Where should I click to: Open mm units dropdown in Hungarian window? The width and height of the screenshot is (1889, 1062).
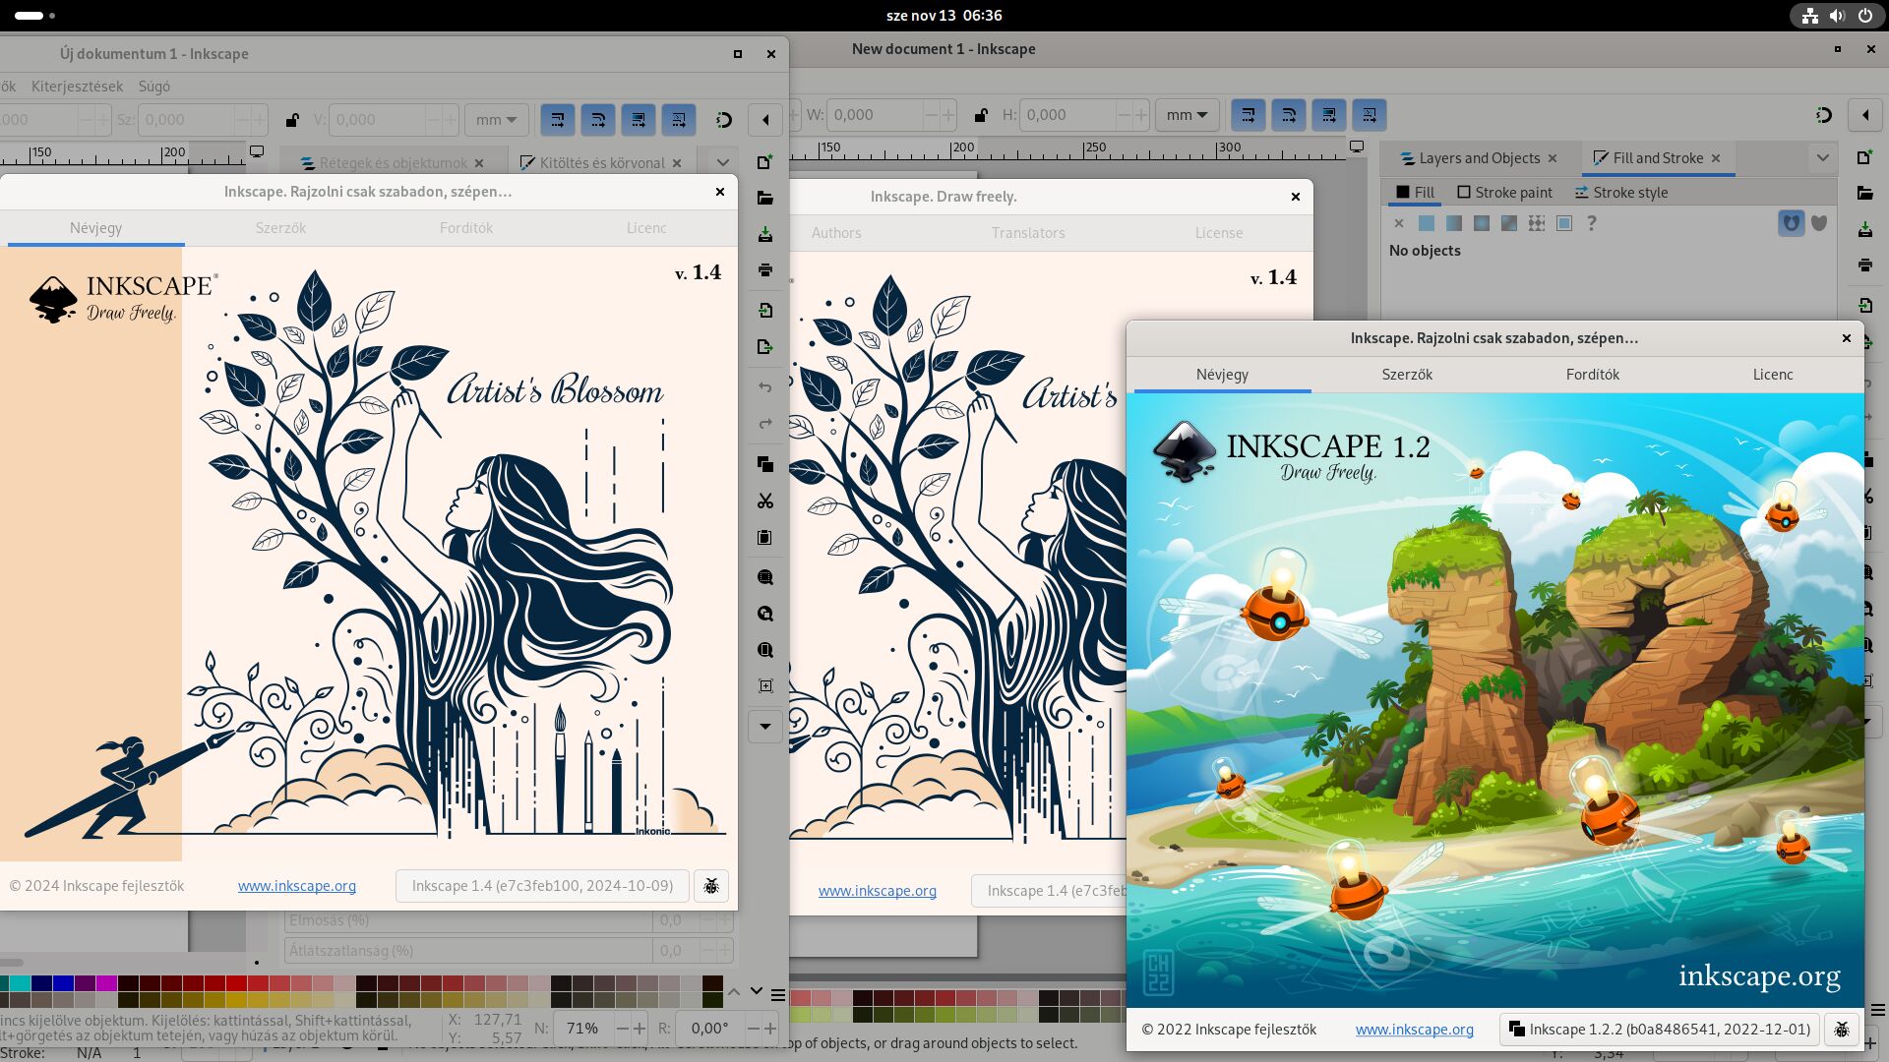496,120
